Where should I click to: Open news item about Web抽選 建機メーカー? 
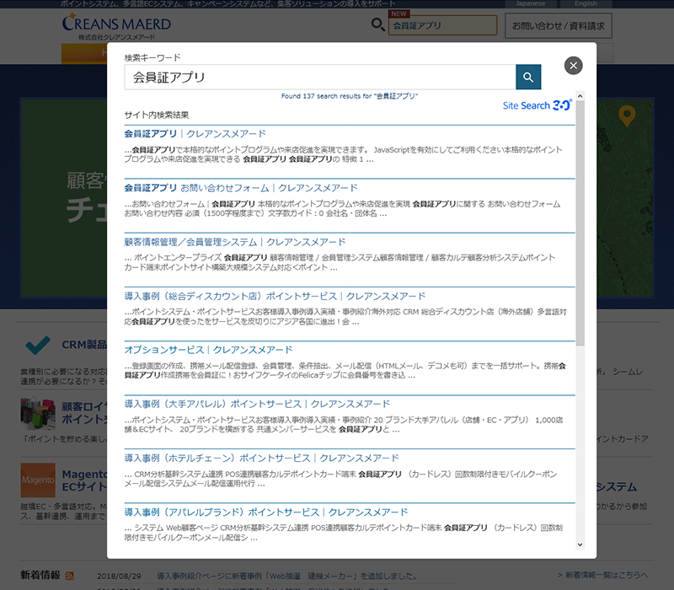(x=286, y=576)
